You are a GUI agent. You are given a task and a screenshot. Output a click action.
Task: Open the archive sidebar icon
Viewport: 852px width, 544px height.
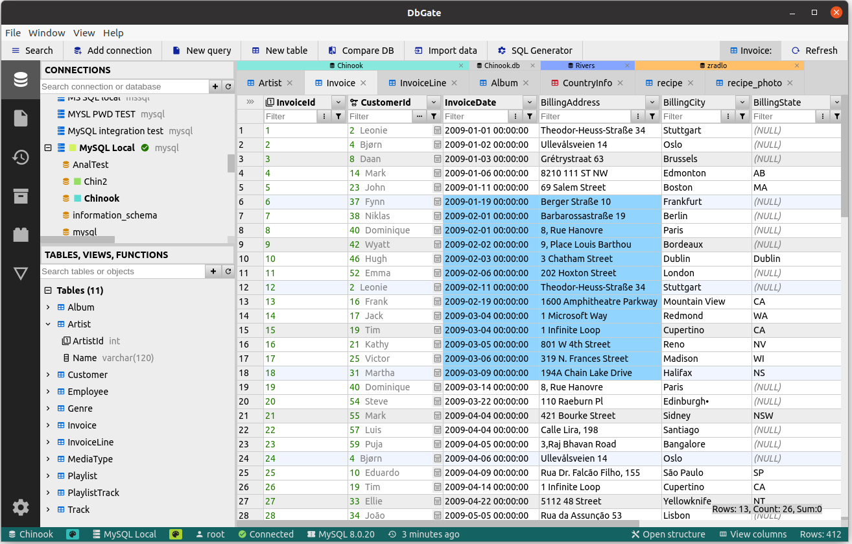[21, 196]
